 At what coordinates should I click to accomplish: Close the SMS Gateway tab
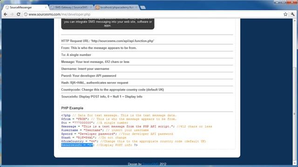click(91, 7)
